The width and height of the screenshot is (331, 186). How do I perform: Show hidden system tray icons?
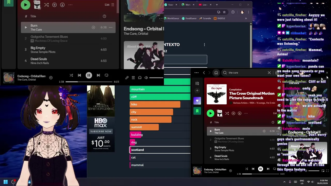pos(284,182)
